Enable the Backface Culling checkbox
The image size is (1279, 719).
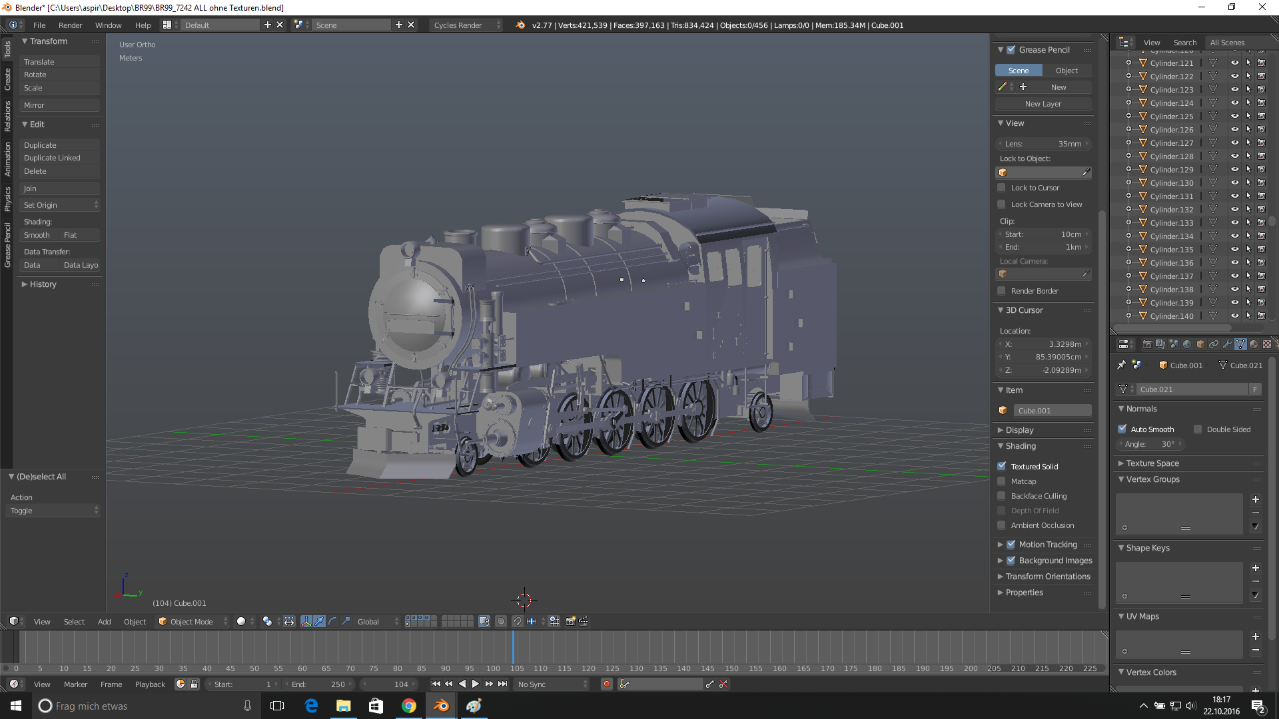pos(1001,496)
